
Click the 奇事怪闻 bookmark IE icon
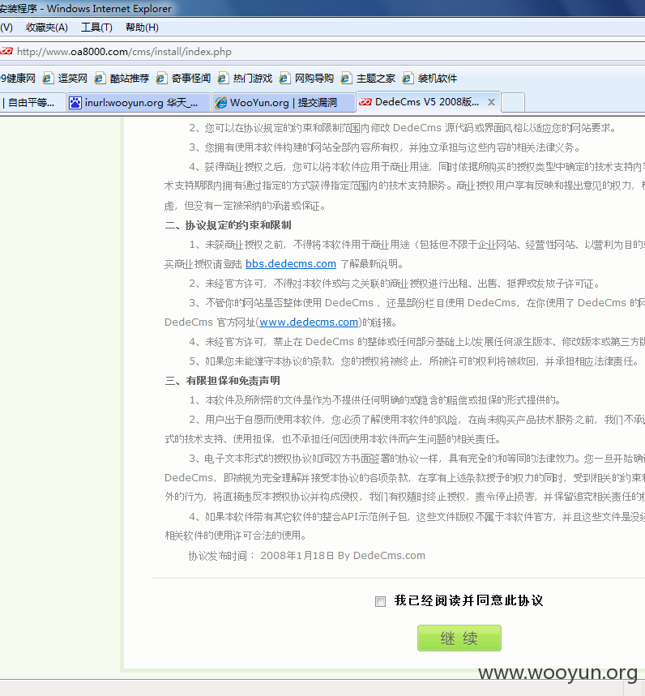161,79
